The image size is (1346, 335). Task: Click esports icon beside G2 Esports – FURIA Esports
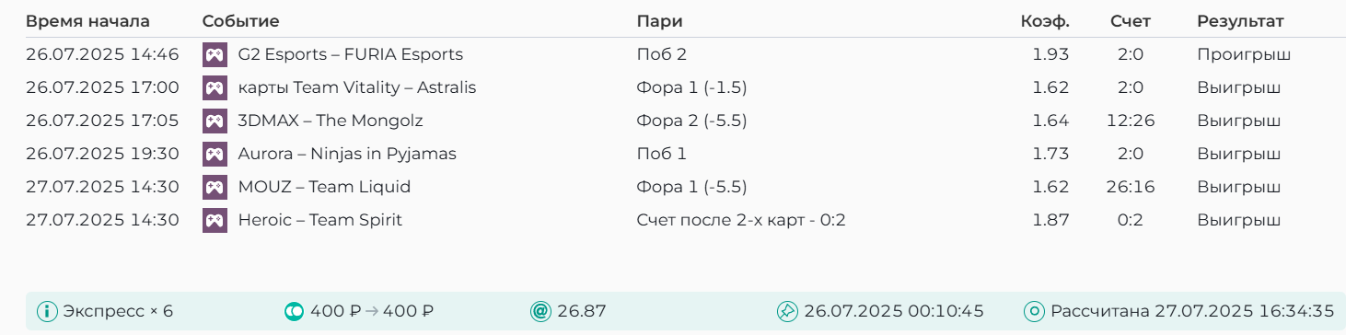coord(215,54)
